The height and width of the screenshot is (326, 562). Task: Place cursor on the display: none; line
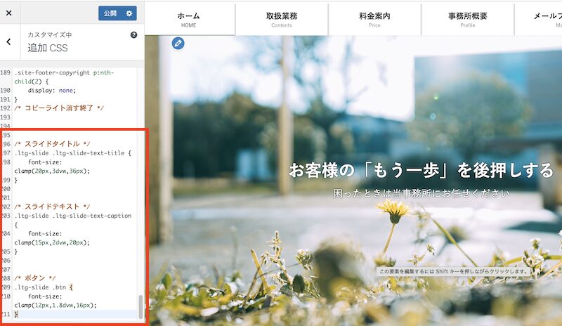coord(52,91)
